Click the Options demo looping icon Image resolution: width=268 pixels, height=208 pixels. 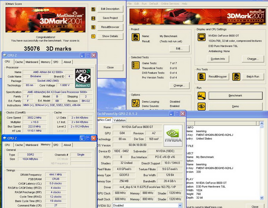(136, 103)
